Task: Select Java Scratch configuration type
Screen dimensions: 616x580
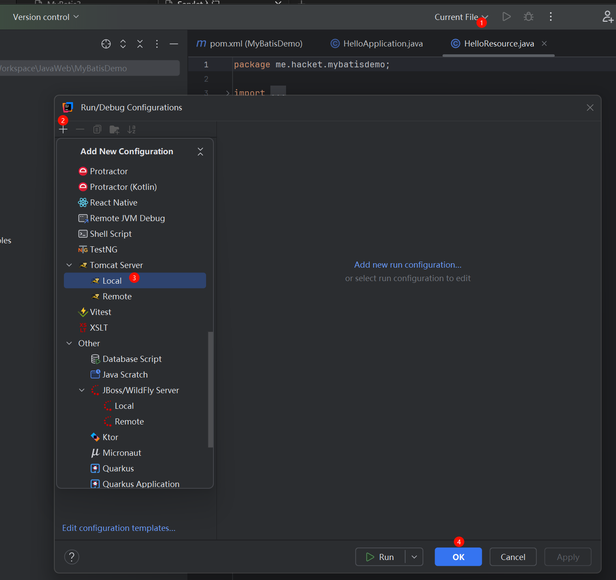Action: 135,375
